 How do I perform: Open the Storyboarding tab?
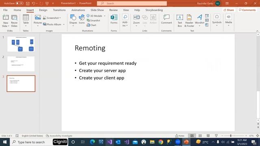click(154, 10)
